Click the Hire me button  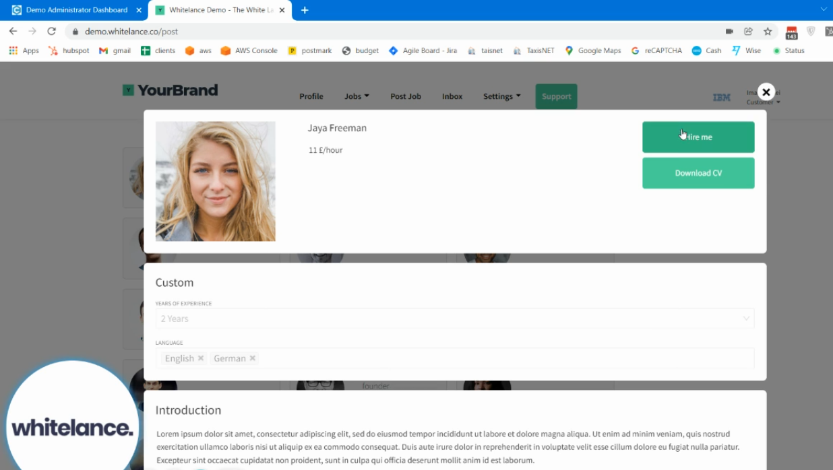tap(698, 137)
